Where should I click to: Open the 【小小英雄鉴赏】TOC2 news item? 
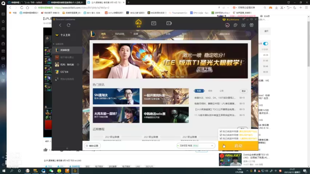pos(215,109)
